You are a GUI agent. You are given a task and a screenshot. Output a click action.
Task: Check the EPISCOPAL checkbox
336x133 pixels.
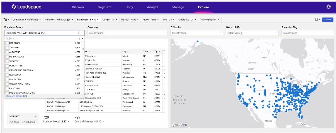tap(7, 88)
